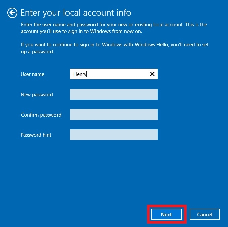
Task: Clear the User name field with X
Action: [x=152, y=74]
